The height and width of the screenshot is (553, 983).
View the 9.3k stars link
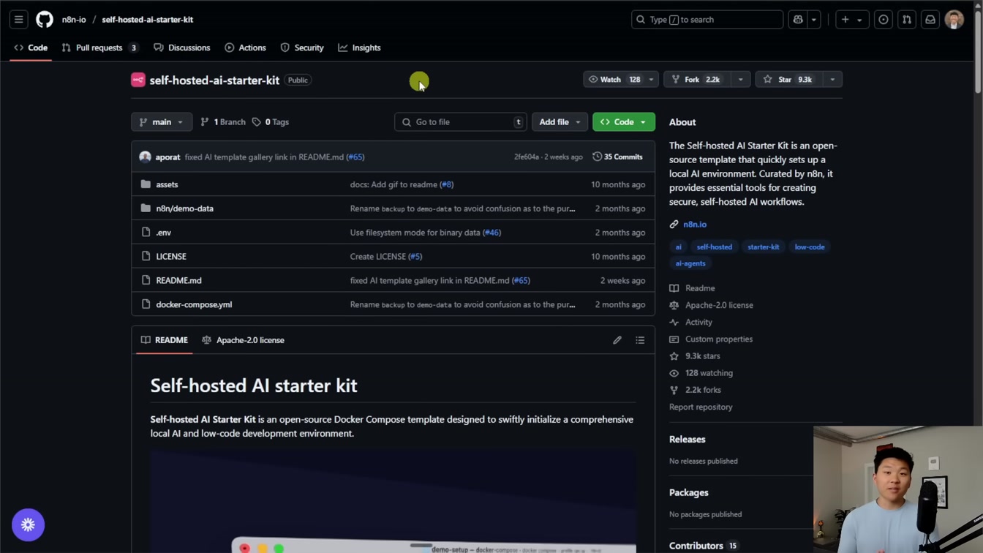pyautogui.click(x=695, y=356)
